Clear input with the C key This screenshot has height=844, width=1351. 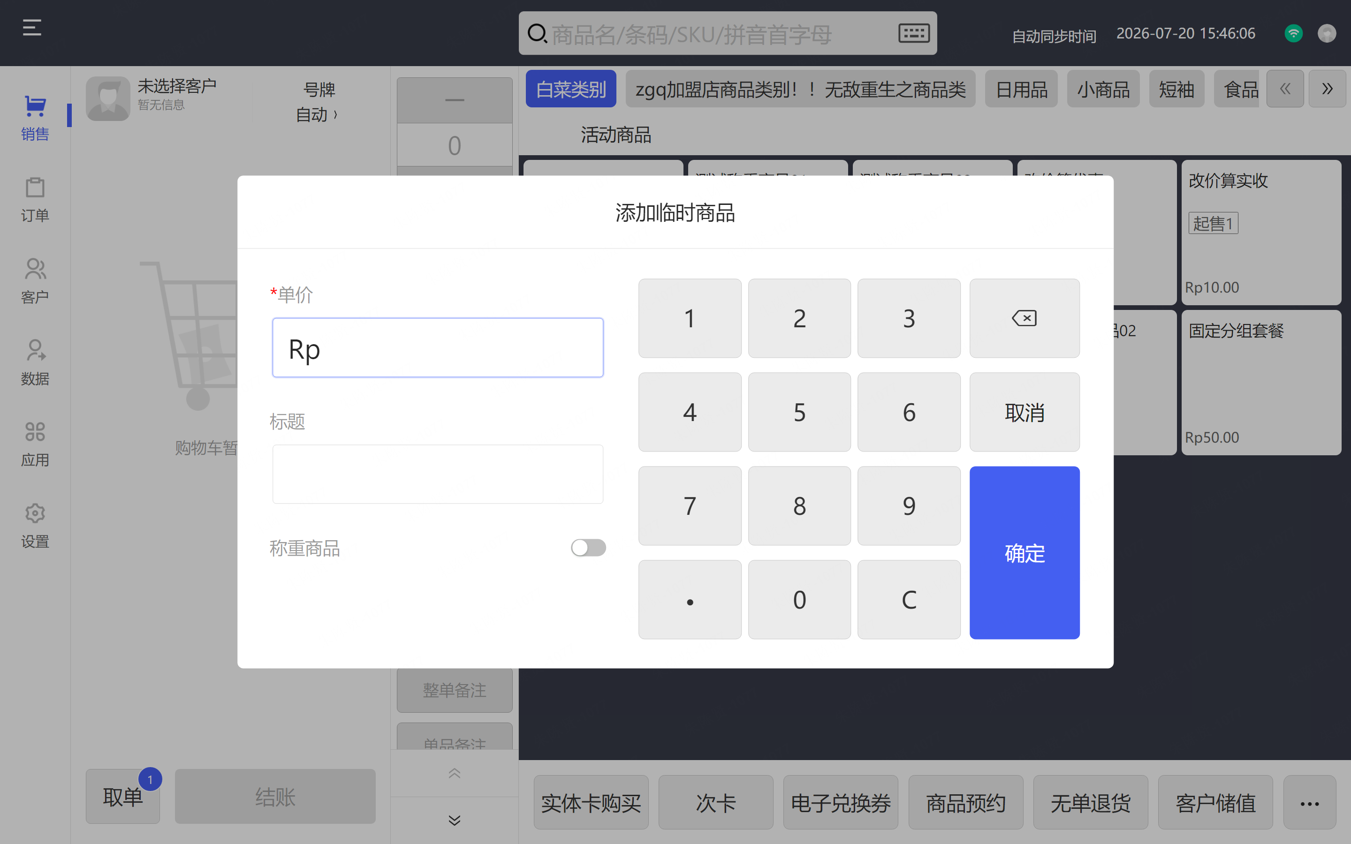909,600
